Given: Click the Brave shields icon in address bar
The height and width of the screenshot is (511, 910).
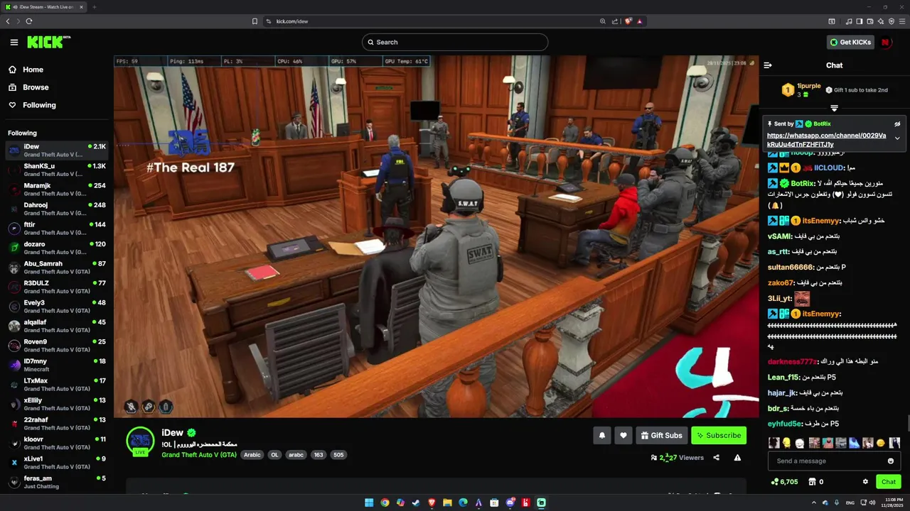Looking at the screenshot, I should pyautogui.click(x=628, y=21).
